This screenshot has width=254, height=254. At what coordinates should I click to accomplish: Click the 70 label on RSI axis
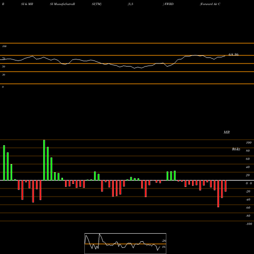pyautogui.click(x=4, y=58)
